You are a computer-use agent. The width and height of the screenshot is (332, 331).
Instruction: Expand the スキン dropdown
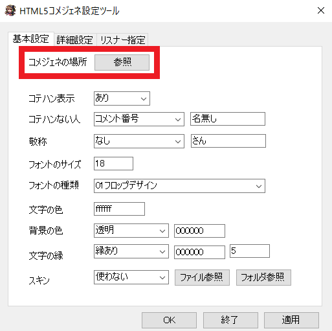point(131,277)
